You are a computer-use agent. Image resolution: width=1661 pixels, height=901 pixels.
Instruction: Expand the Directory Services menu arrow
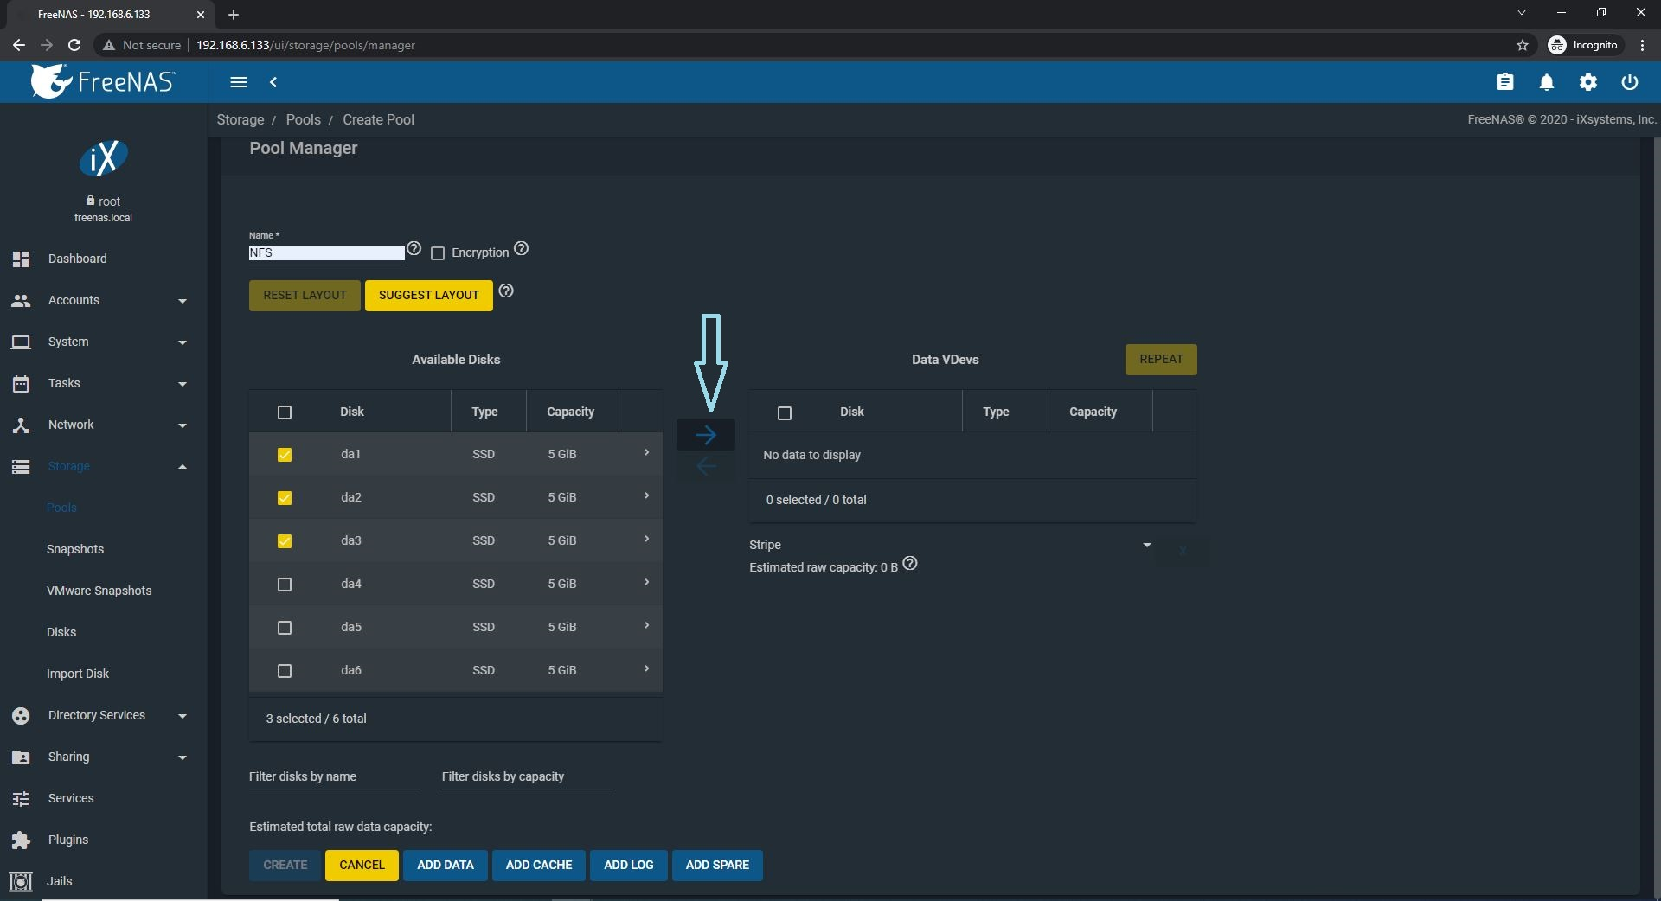[183, 716]
